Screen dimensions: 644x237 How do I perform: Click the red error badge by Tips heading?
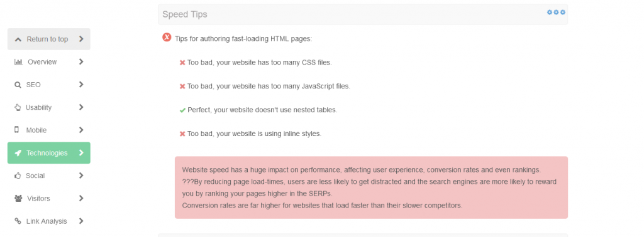(167, 38)
